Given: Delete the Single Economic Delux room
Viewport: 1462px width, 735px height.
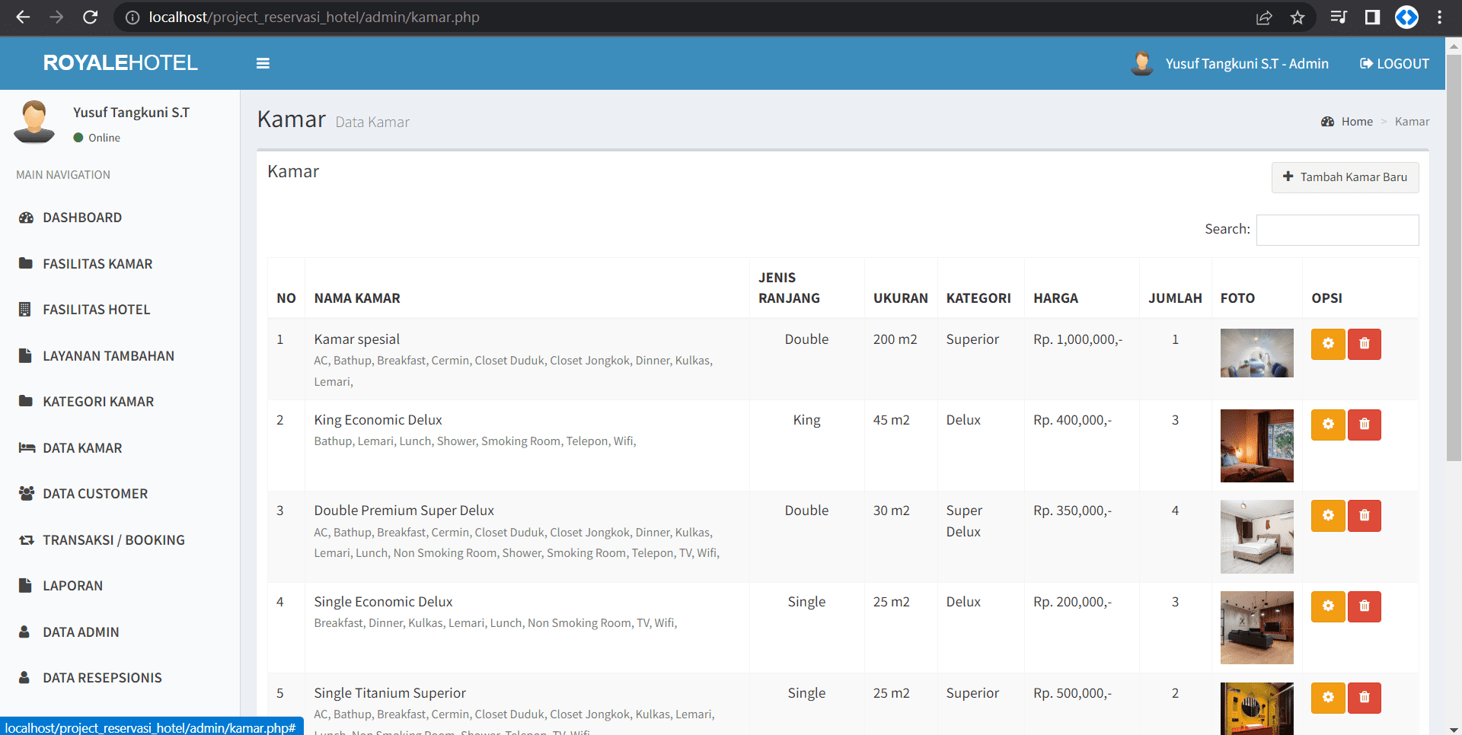Looking at the screenshot, I should click(1364, 606).
